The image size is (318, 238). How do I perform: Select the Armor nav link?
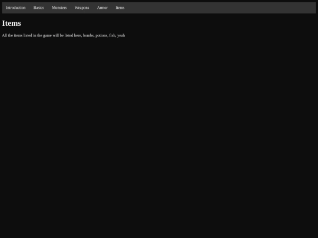(x=102, y=8)
